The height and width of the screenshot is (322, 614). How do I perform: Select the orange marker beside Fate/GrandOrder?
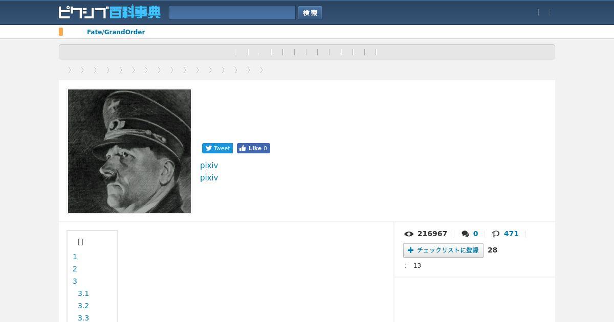(x=61, y=32)
